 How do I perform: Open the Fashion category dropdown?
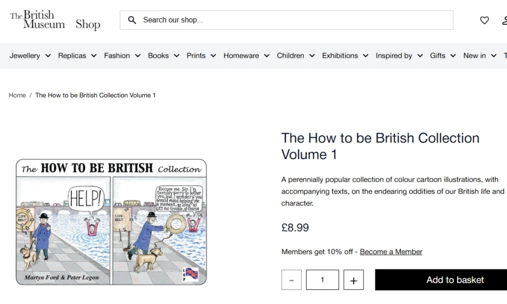[x=122, y=56]
